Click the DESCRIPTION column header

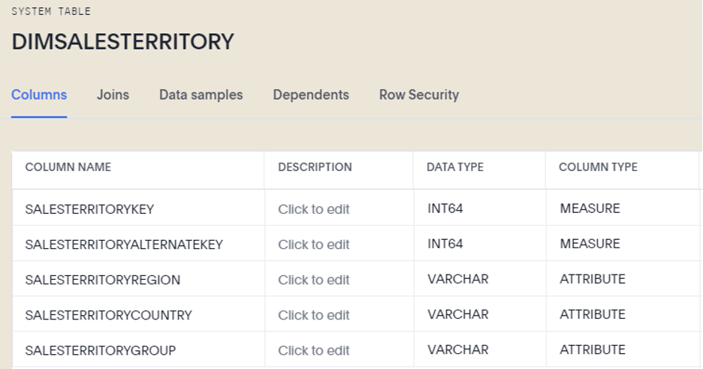pos(315,167)
